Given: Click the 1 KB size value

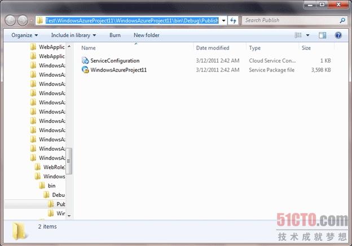Looking at the screenshot, I should click(325, 60).
